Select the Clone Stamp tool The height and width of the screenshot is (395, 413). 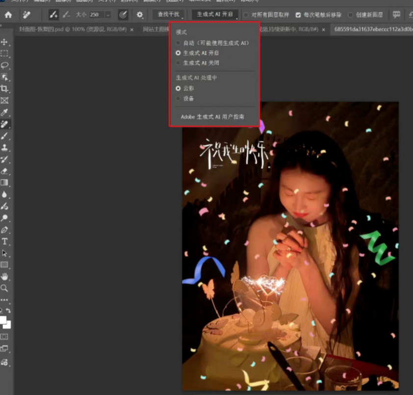pyautogui.click(x=4, y=148)
